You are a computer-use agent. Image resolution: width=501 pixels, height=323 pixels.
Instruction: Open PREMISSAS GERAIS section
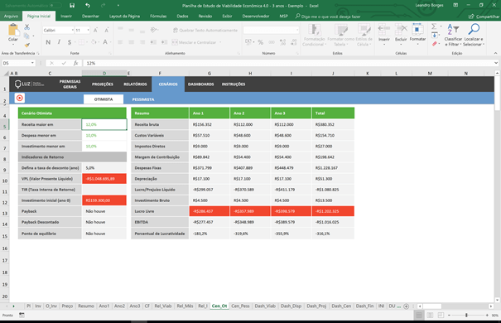[x=70, y=84]
